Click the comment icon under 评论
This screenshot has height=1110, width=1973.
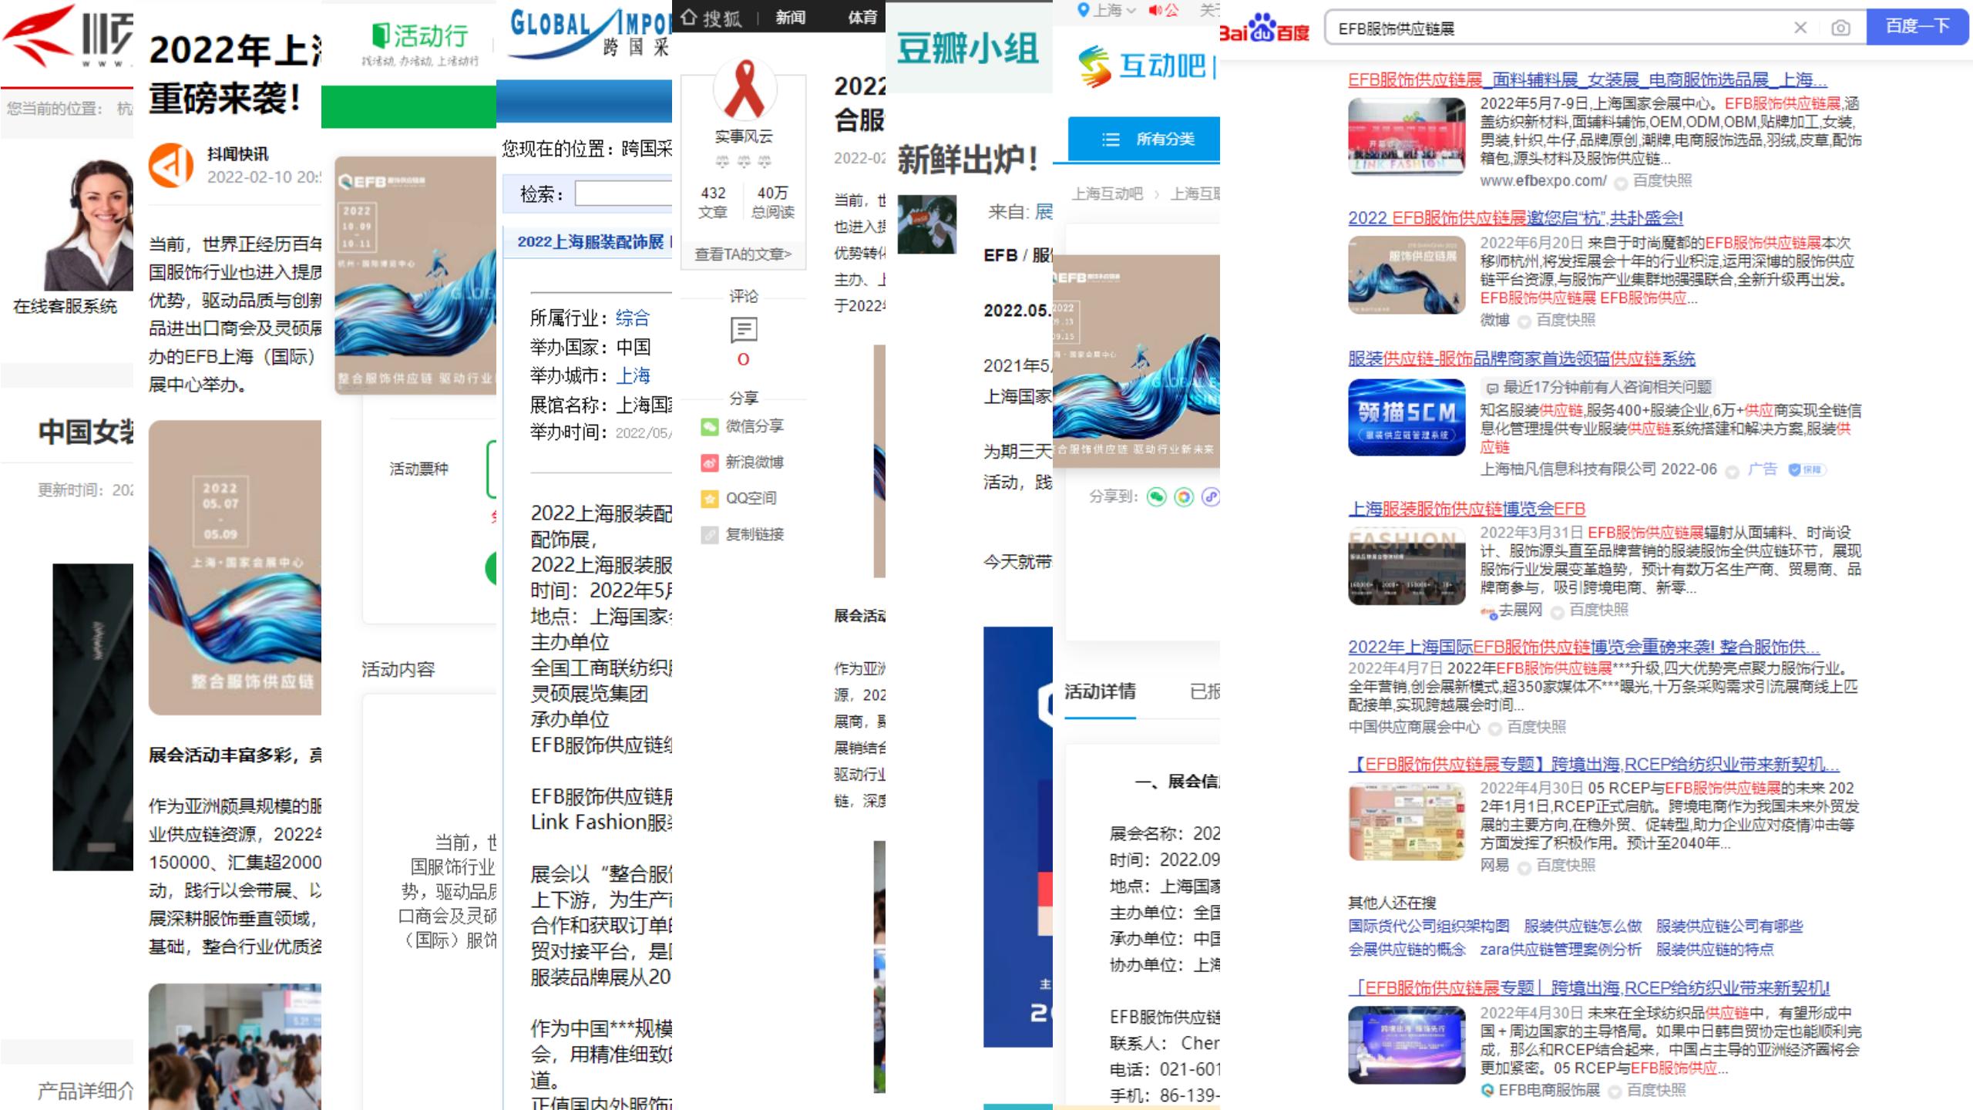pyautogui.click(x=744, y=330)
